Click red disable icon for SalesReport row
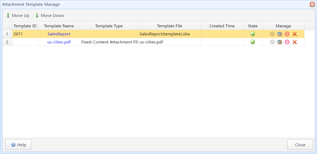 point(287,34)
